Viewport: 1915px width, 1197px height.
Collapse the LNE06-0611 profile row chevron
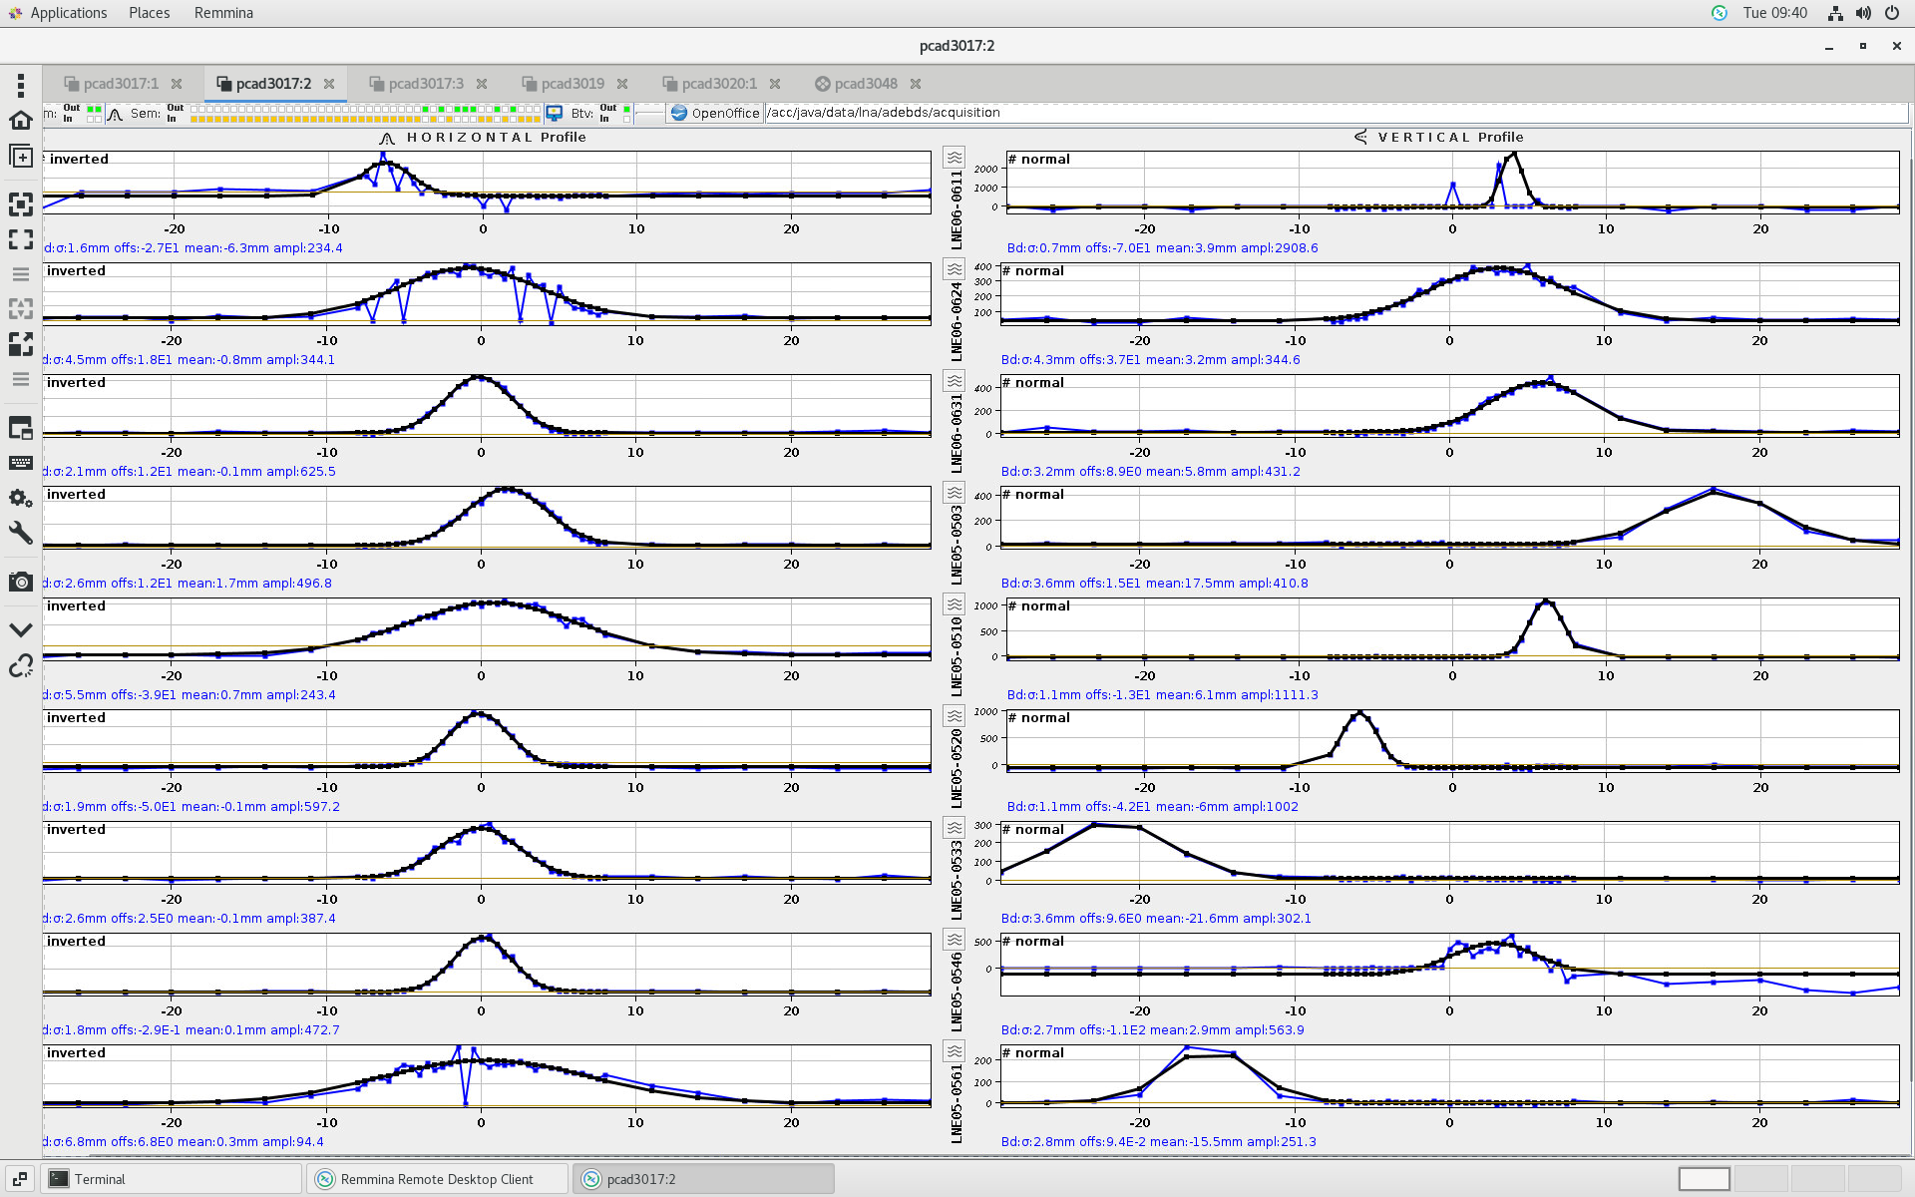955,158
